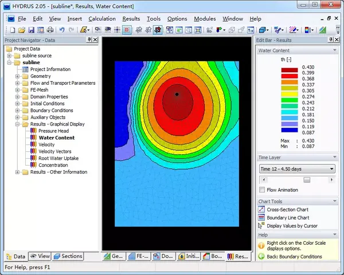Open the Calculation menu
Screen dimensions: 344x275
click(x=102, y=19)
